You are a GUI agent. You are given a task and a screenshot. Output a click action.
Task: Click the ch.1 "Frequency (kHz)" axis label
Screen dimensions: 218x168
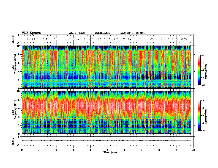point(15,64)
